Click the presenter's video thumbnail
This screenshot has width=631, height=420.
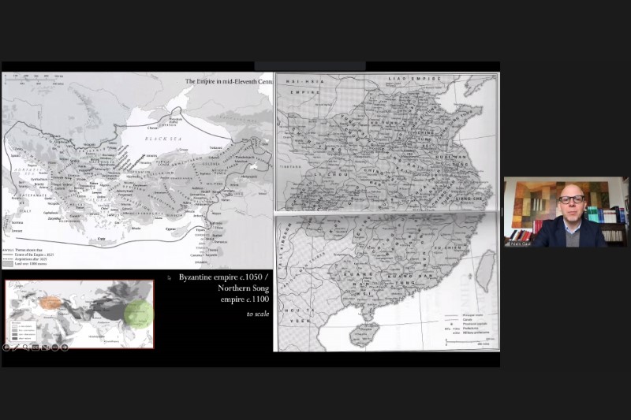pos(566,211)
